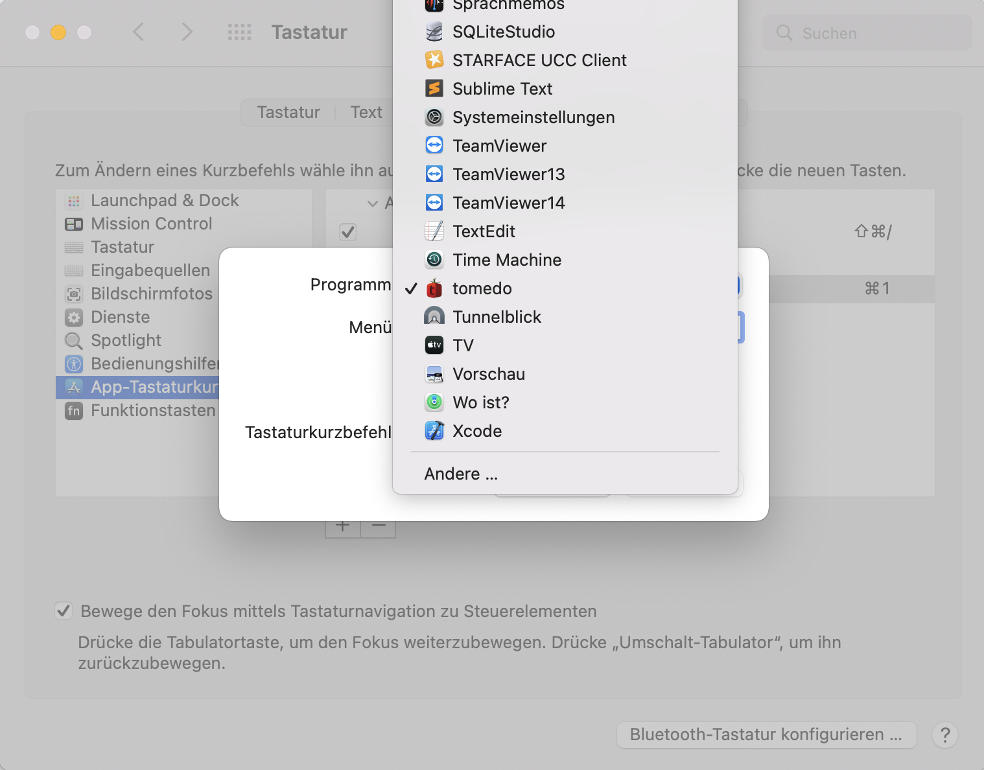Add a new shortcut with plus button

click(343, 526)
